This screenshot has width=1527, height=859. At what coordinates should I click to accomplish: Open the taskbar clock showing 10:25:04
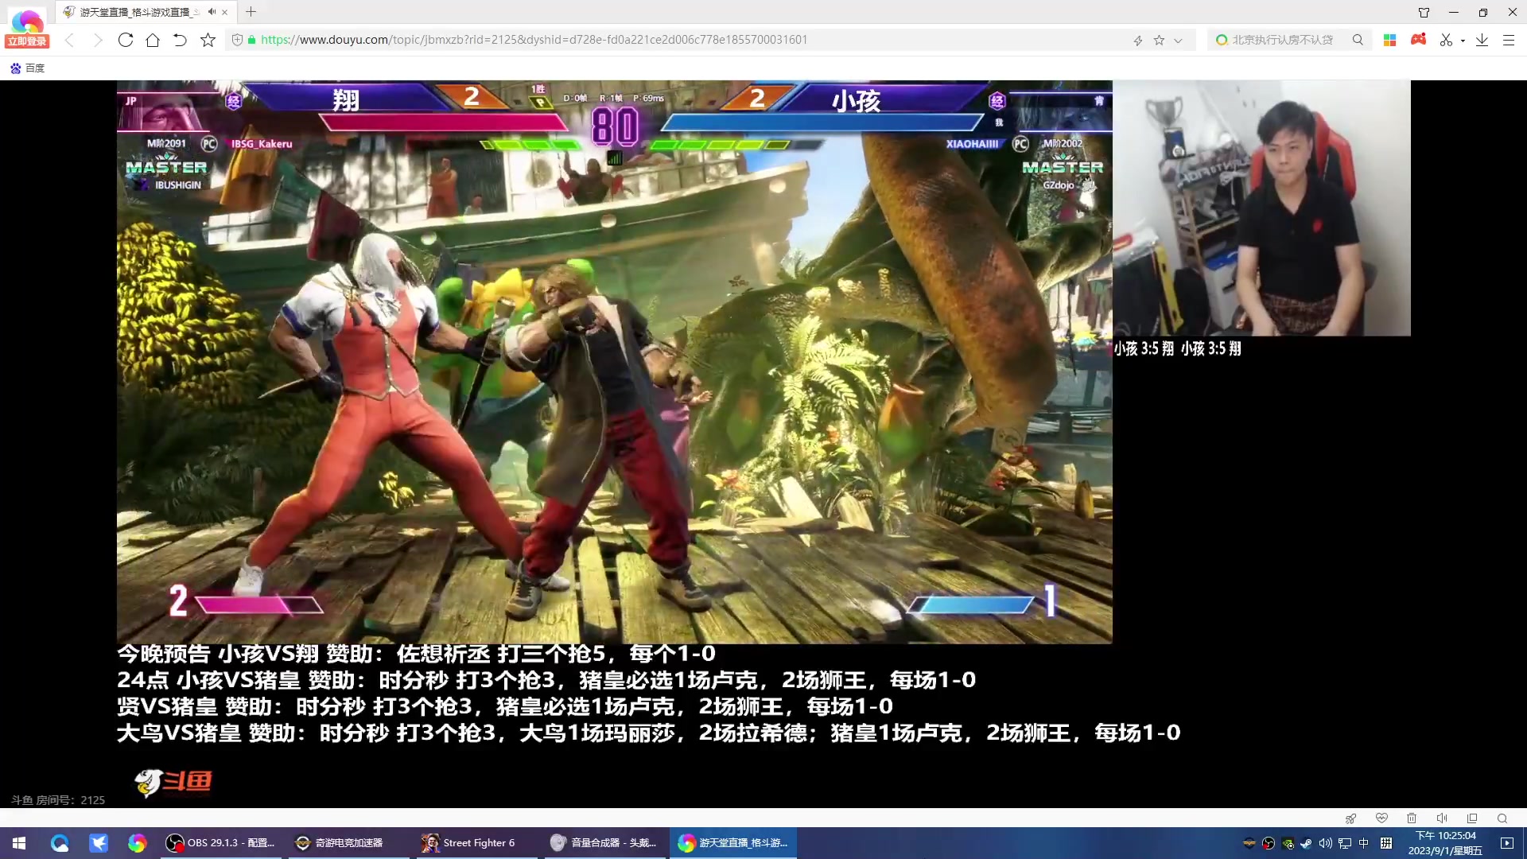(x=1445, y=843)
